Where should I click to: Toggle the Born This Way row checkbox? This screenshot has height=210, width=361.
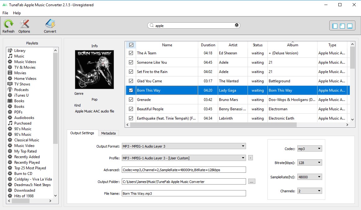131,90
